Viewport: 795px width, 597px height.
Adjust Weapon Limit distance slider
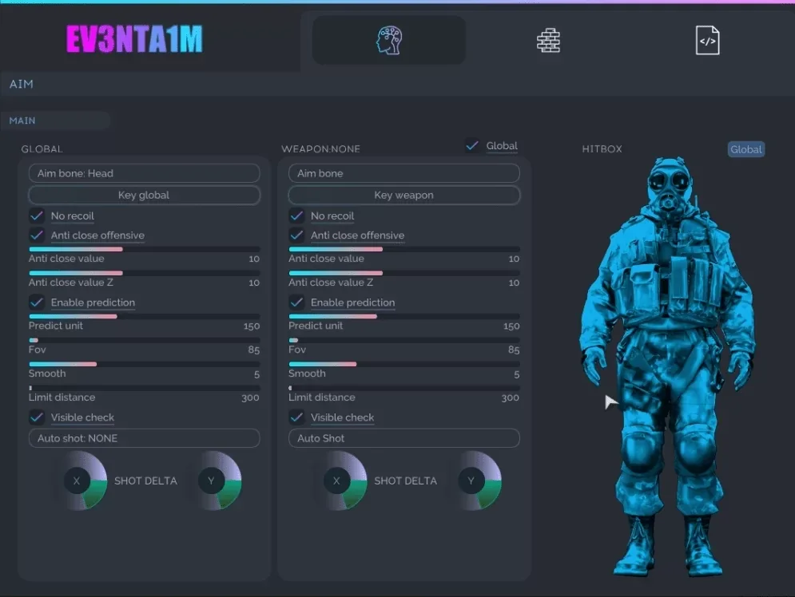(404, 388)
